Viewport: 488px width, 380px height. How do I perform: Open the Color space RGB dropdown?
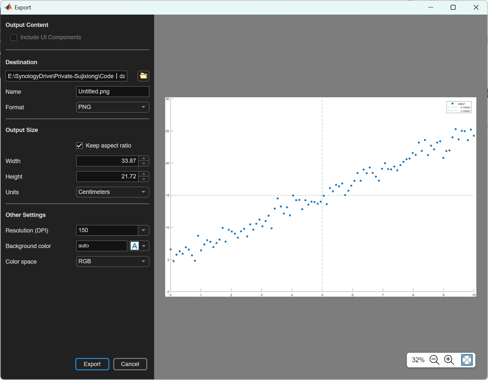[113, 261]
